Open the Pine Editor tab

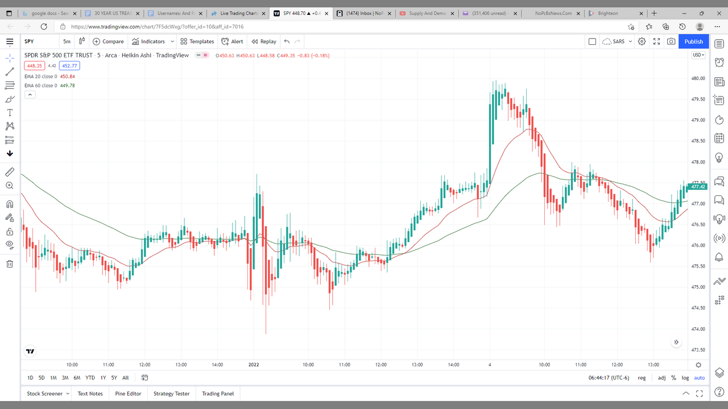[128, 394]
